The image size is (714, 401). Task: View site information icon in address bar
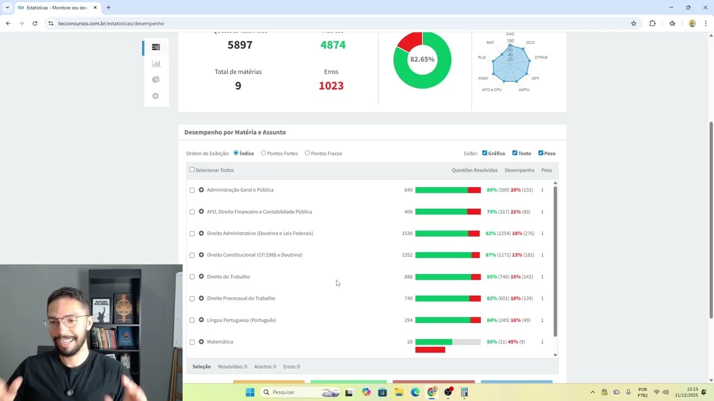[50, 23]
